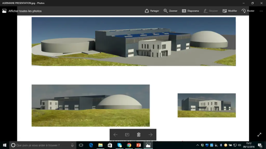Toggle full screen with diagonal arrows icon

click(x=260, y=135)
